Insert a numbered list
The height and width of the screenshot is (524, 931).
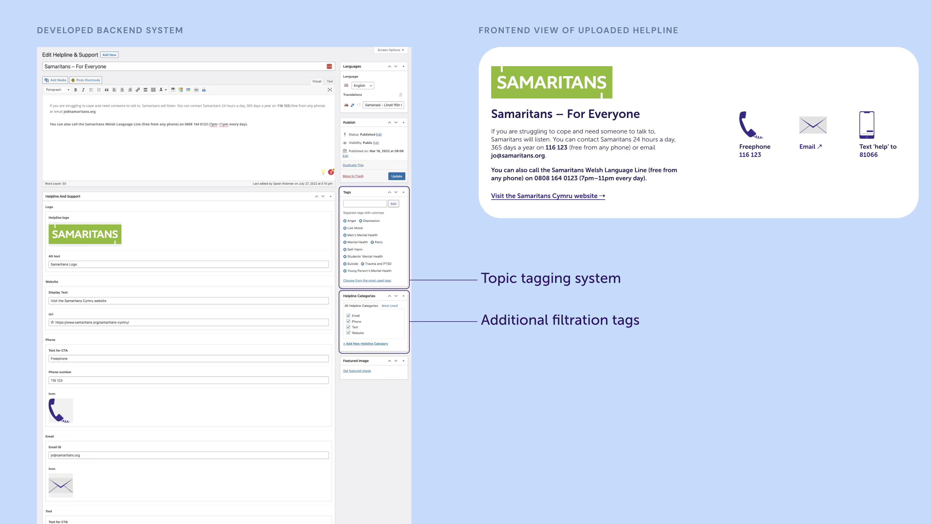pyautogui.click(x=99, y=90)
